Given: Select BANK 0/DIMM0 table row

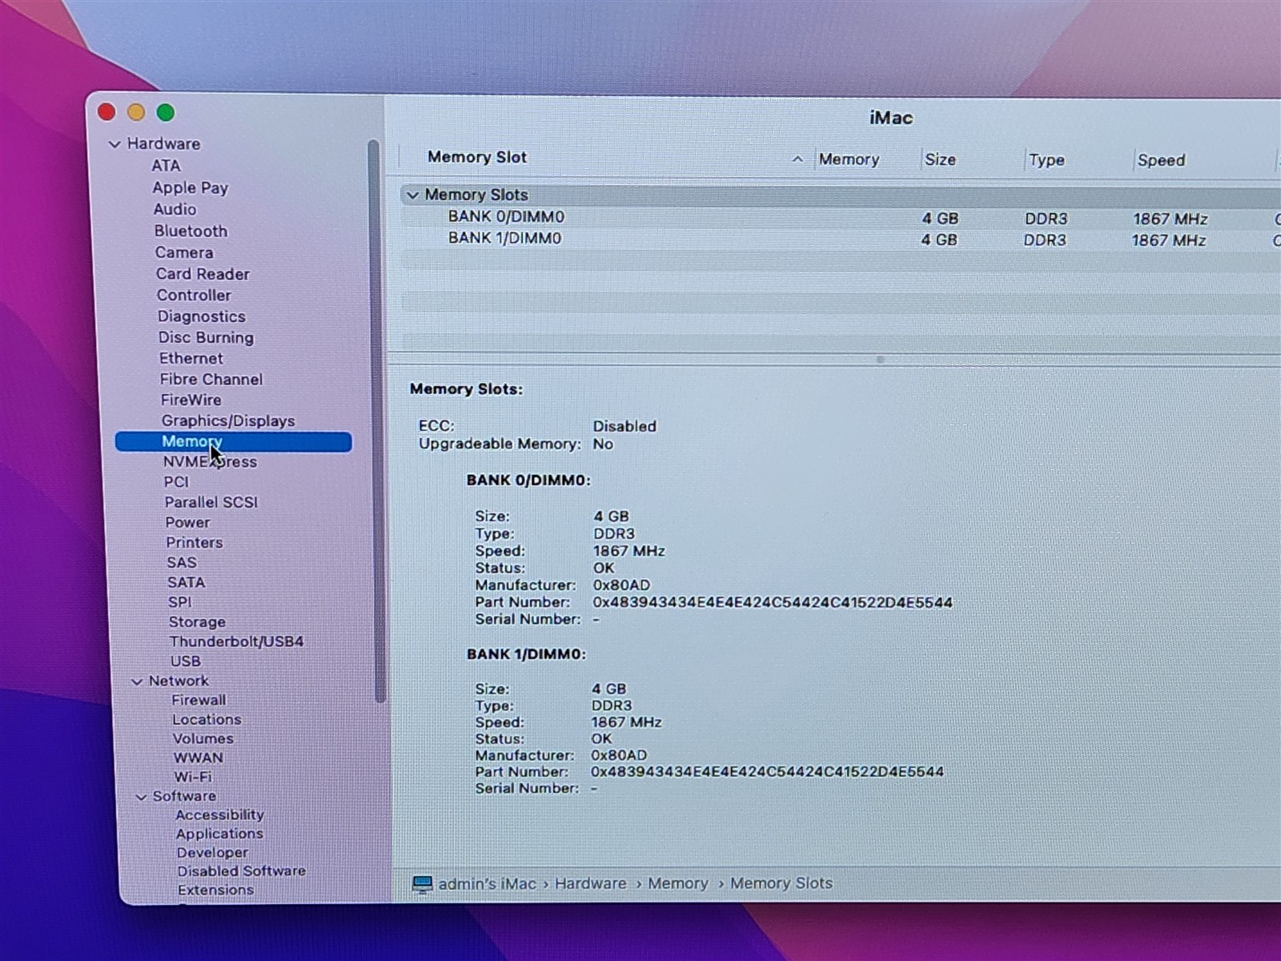Looking at the screenshot, I should [x=841, y=217].
